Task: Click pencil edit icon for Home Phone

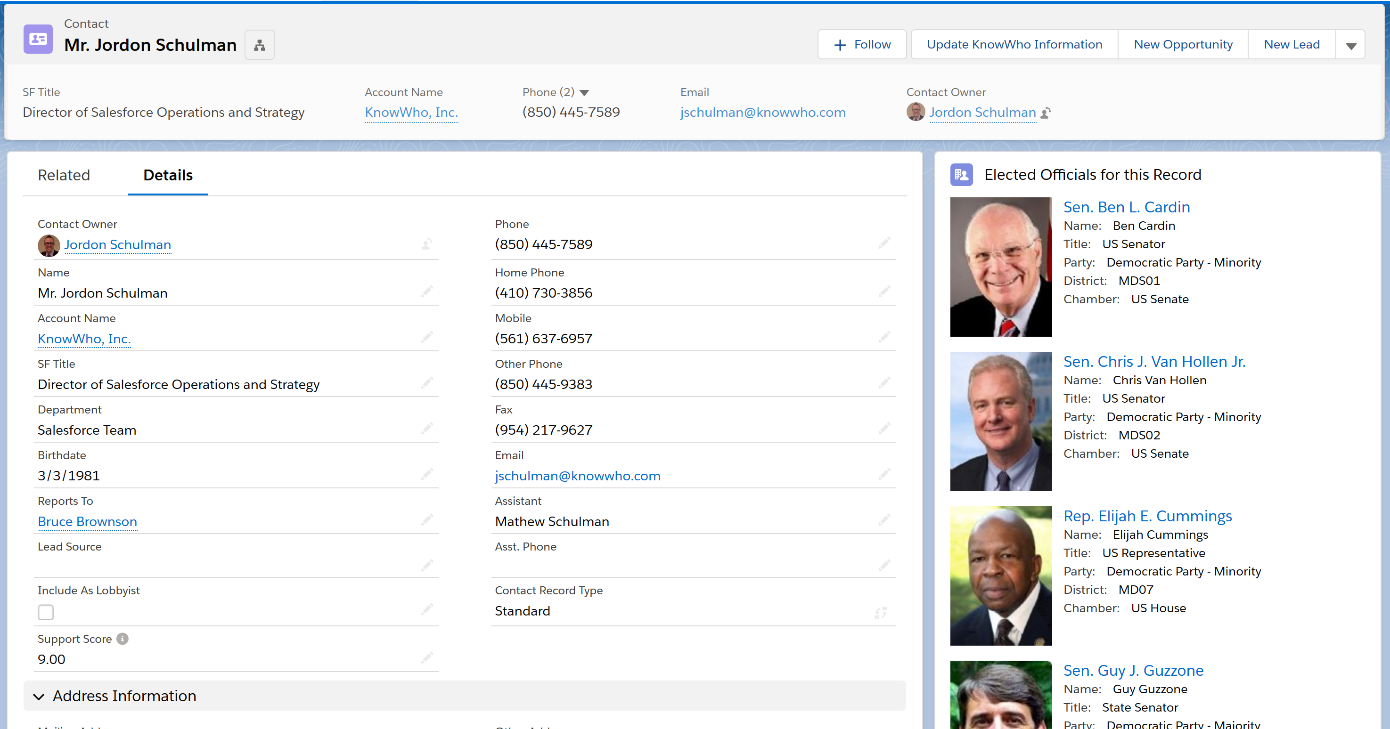Action: coord(884,292)
